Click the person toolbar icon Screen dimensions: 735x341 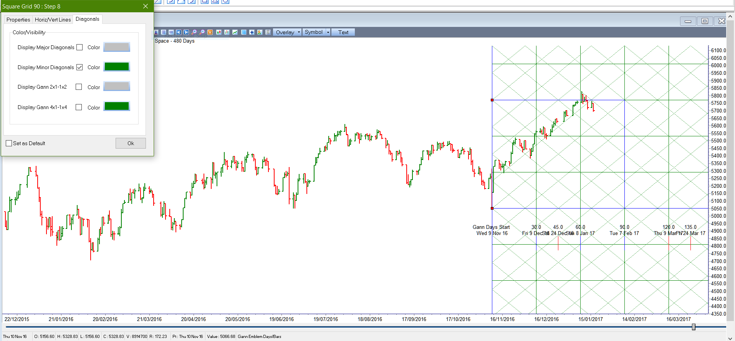coord(260,32)
